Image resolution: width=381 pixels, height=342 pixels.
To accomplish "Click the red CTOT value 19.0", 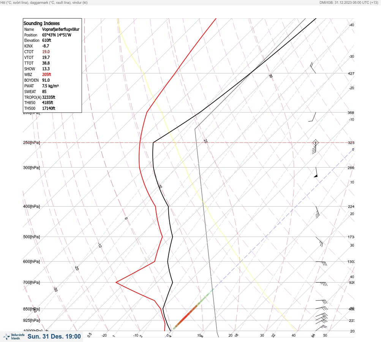I will click(46, 52).
